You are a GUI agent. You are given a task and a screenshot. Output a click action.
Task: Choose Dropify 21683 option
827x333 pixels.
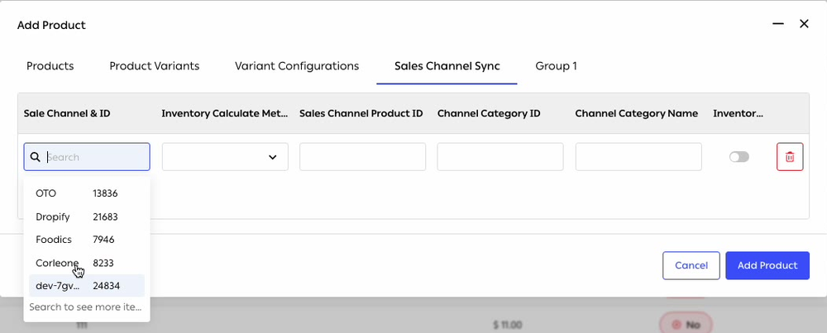pos(87,216)
